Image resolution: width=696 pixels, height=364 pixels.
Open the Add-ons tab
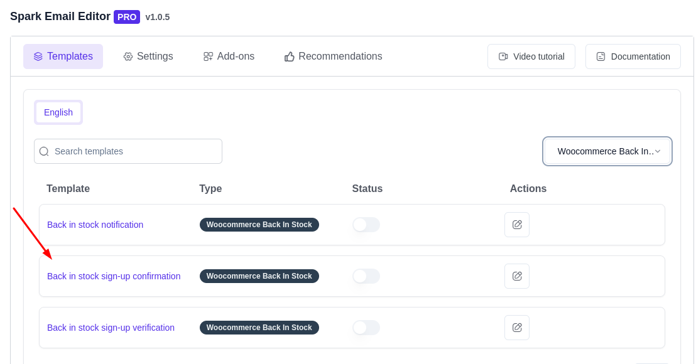point(229,56)
